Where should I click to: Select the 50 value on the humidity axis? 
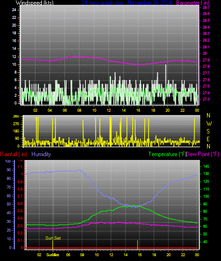[x=9, y=204]
